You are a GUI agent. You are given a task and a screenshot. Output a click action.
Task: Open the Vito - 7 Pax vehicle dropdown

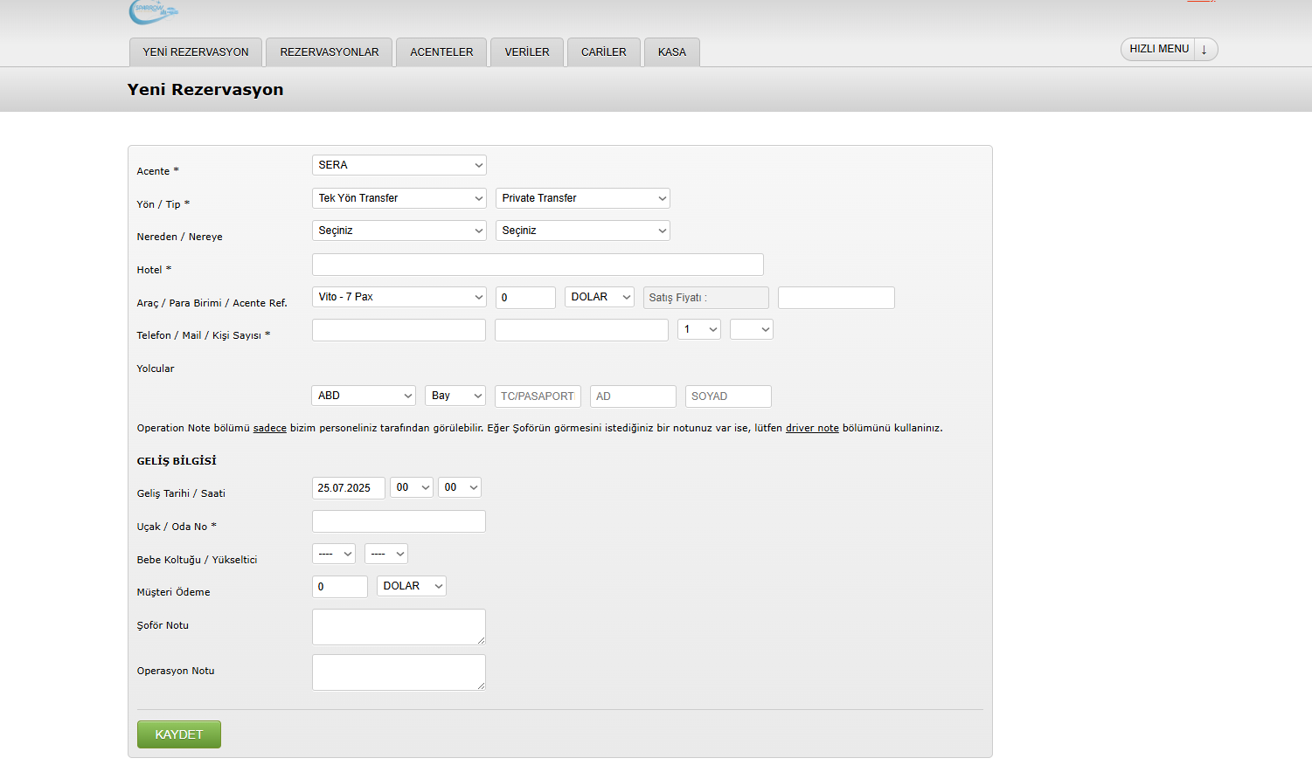point(399,297)
